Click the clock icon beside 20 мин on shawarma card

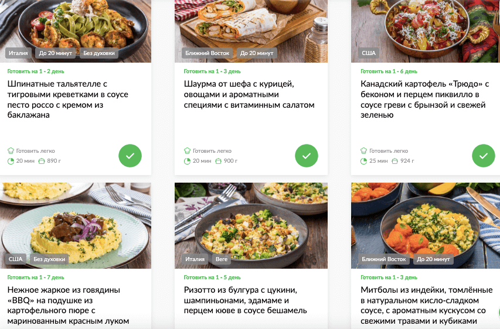tap(187, 161)
